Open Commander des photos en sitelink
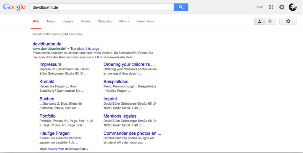Image resolution: width=303 pixels, height=153 pixels. pyautogui.click(x=132, y=133)
